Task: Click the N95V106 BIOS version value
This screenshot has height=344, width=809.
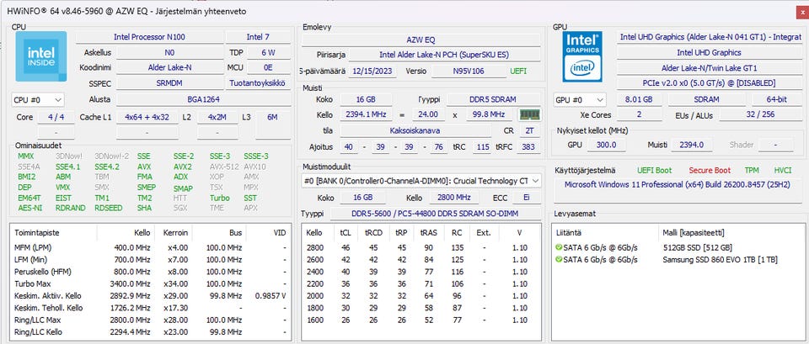Action: [x=469, y=71]
